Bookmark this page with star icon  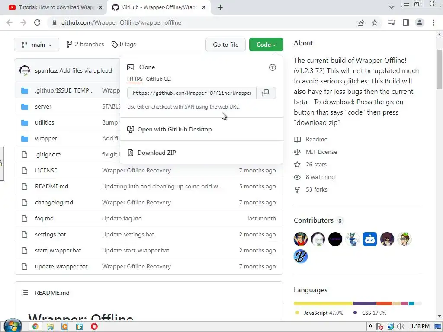[375, 22]
